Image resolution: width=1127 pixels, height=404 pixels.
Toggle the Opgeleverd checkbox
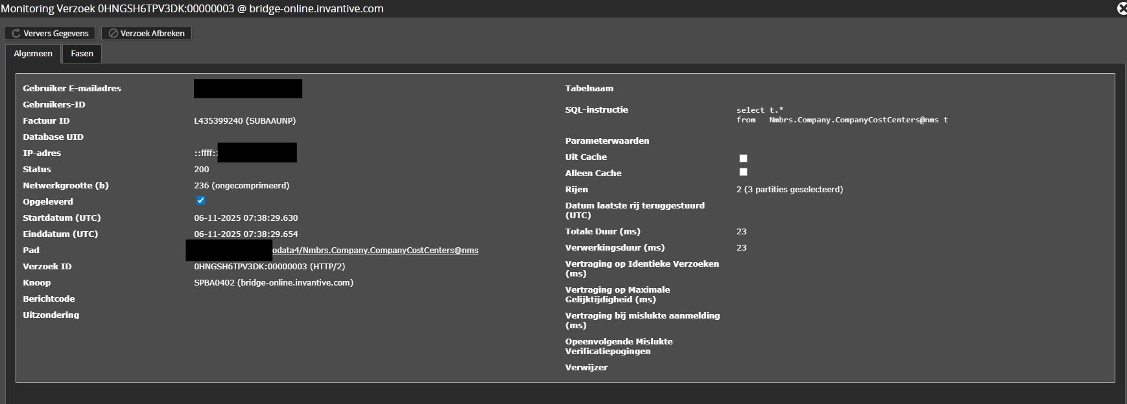tap(200, 201)
